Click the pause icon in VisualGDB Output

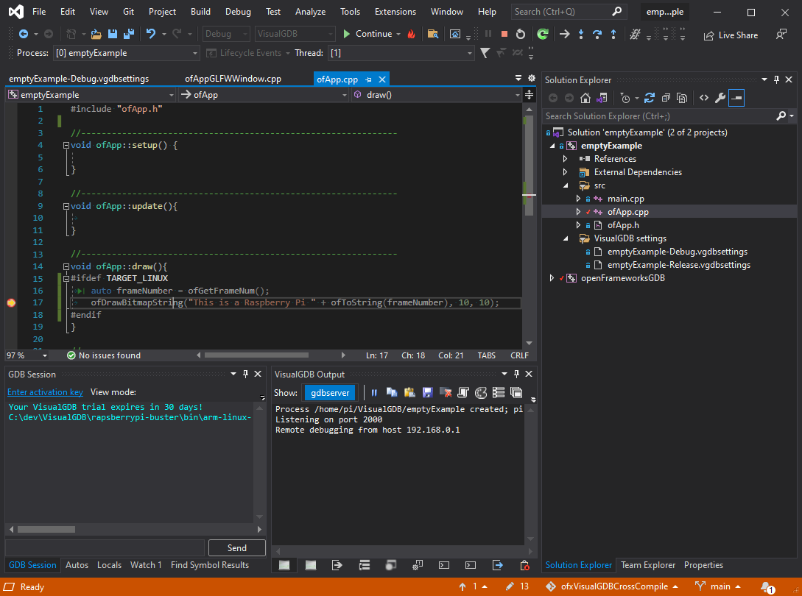pos(374,393)
